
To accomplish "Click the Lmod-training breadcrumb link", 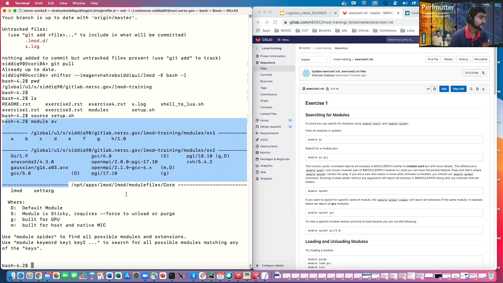I will coord(323,48).
